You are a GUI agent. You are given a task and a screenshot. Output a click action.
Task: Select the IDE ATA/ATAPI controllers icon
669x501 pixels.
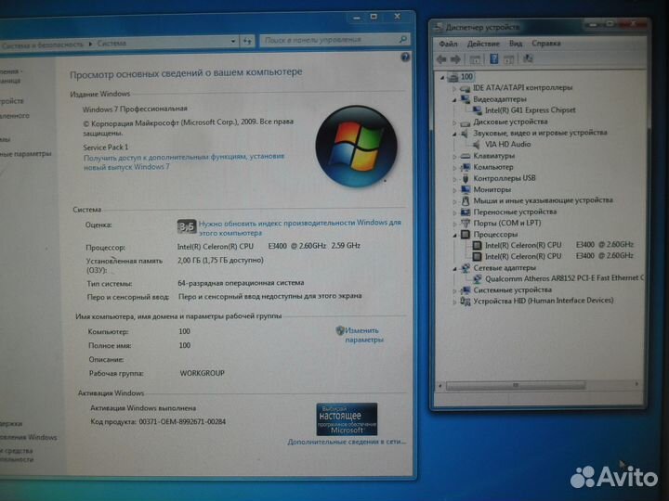click(x=466, y=88)
